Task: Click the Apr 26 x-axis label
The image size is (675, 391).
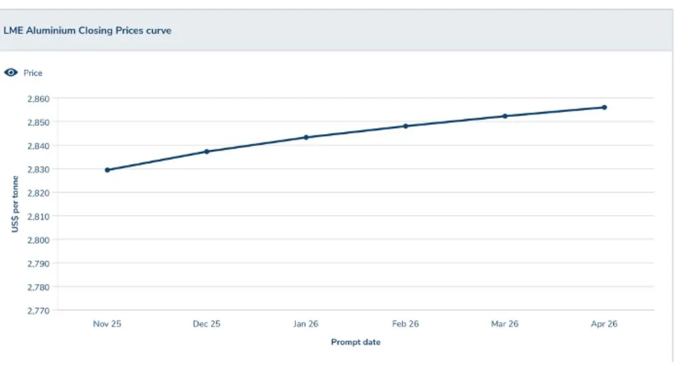Action: tap(604, 325)
